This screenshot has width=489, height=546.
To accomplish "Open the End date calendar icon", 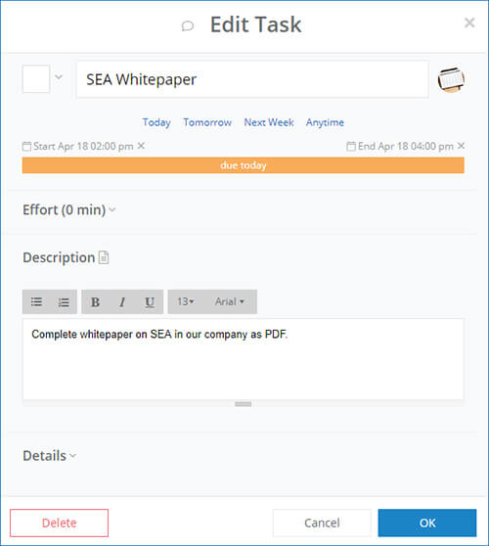I will click(351, 146).
